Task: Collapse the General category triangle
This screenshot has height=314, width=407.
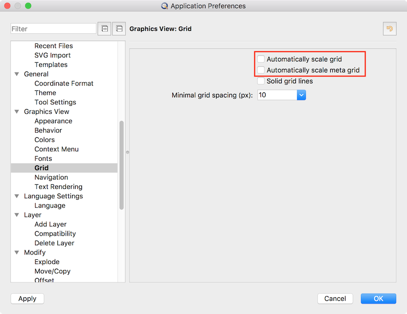Action: pos(17,74)
